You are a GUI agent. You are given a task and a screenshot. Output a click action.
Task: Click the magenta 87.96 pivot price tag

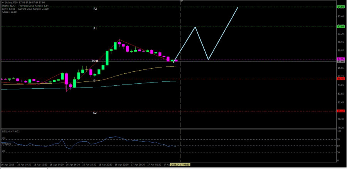[340, 59]
